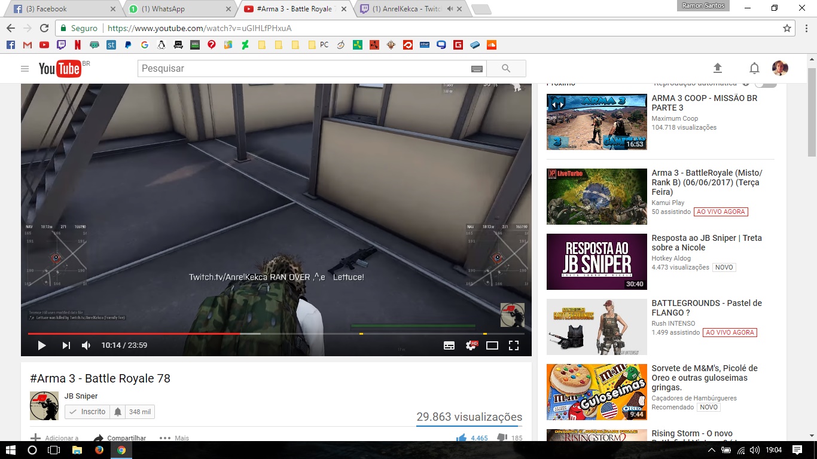Toggle the autoplay switch

tap(766, 83)
